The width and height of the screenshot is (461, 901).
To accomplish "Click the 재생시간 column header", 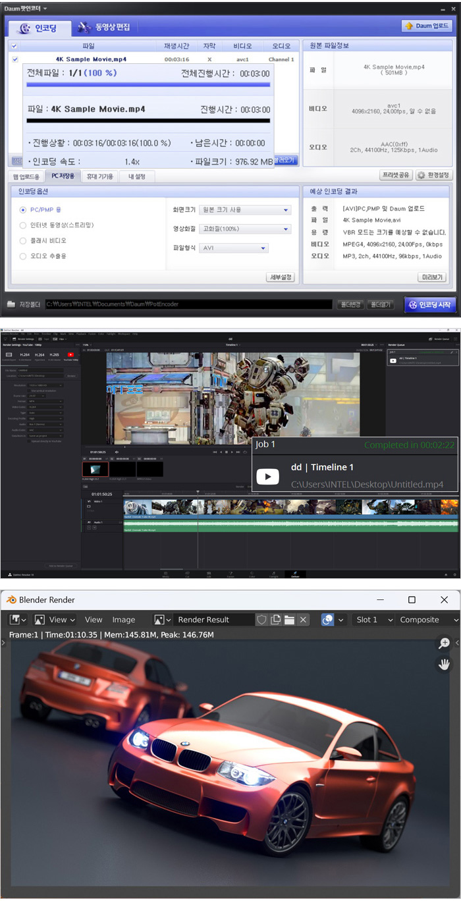I will coord(176,46).
